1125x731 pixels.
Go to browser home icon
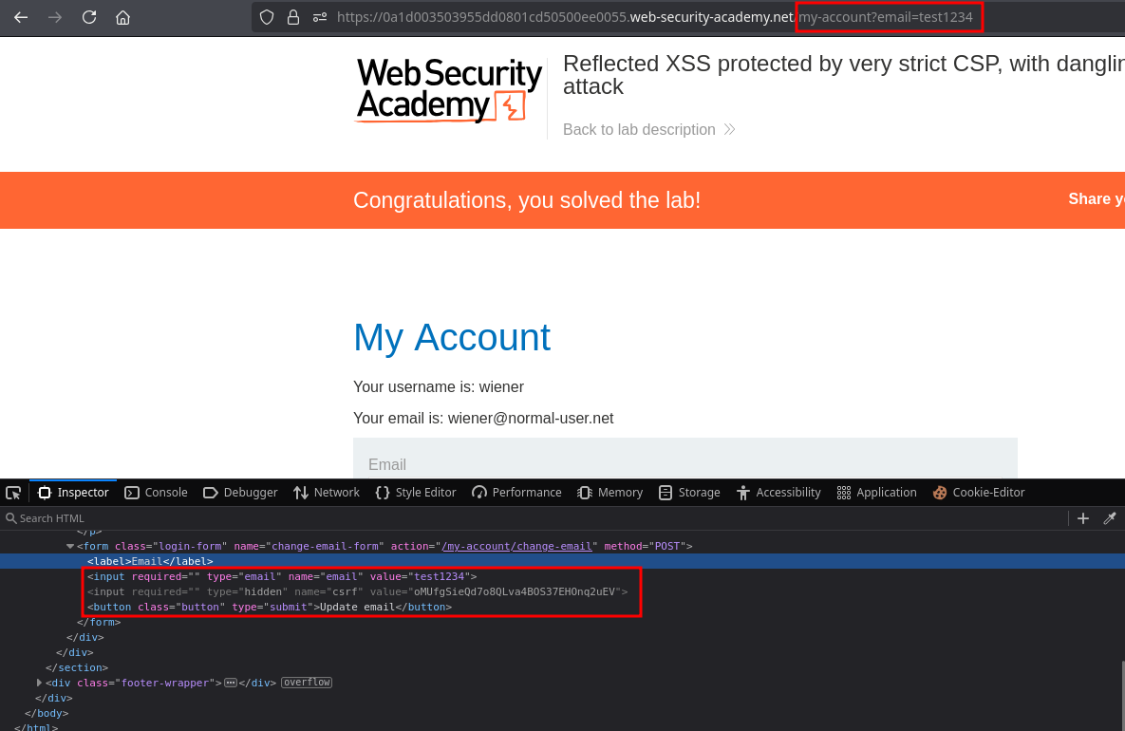tap(122, 17)
